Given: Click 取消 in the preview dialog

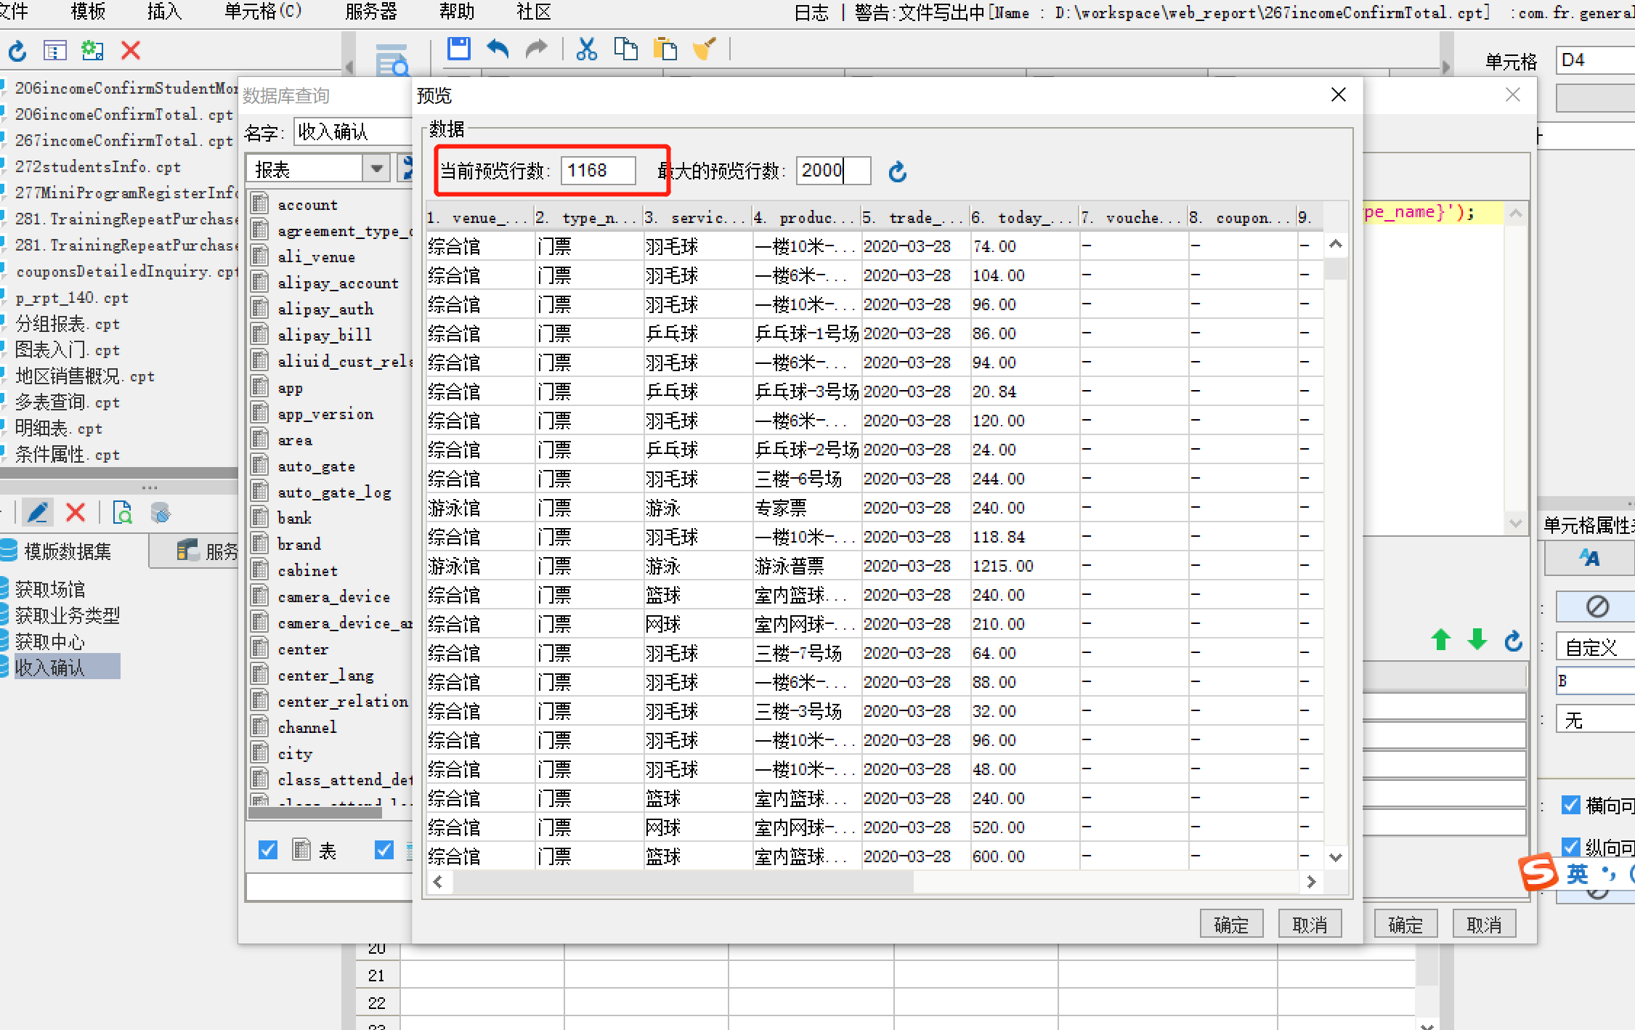Looking at the screenshot, I should pos(1310,924).
